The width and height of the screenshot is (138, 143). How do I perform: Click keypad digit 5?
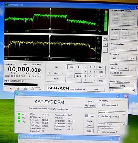point(90,71)
